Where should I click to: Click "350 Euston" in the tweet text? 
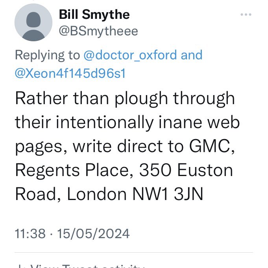[x=186, y=170]
